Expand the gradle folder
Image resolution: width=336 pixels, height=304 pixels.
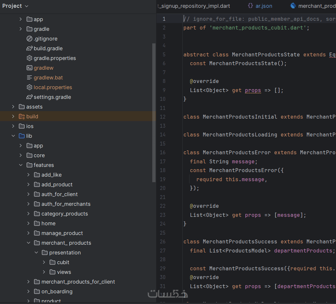click(x=20, y=29)
